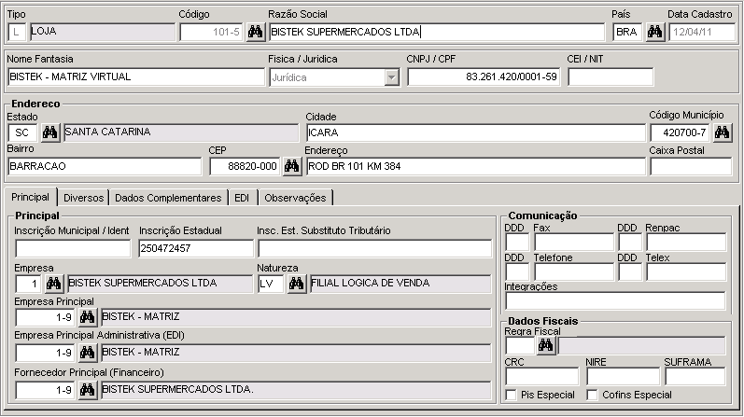This screenshot has height=417, width=744.
Task: Click Estado code field showing SC
Action: click(22, 132)
